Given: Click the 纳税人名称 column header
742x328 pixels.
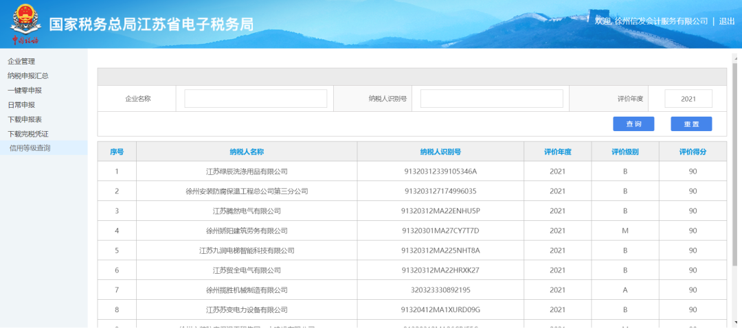Looking at the screenshot, I should [247, 152].
